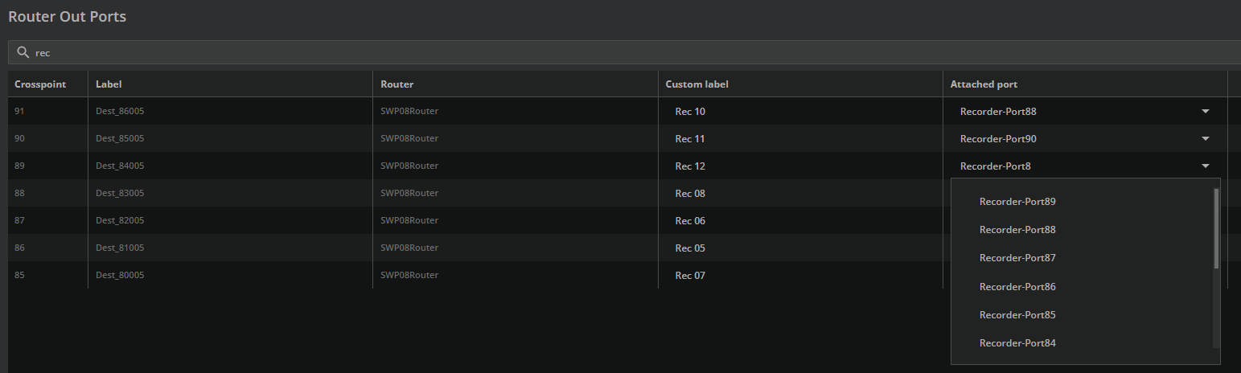Open Attached port dropdown for Rec 11
Viewport: 1241px width, 373px height.
1205,139
